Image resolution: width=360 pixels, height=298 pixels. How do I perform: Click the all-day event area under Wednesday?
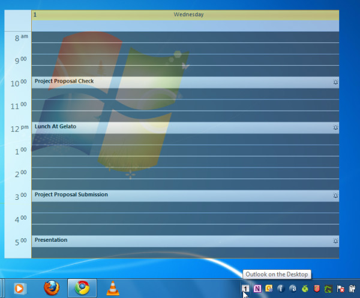coord(185,26)
